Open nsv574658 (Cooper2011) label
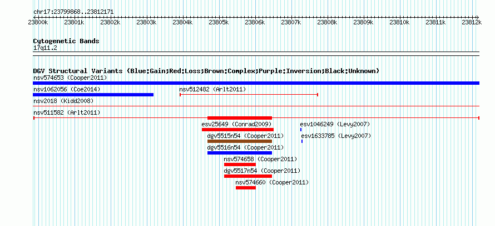This screenshot has width=495, height=226. [260, 159]
